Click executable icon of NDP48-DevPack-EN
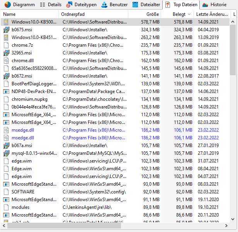 tap(6, 91)
